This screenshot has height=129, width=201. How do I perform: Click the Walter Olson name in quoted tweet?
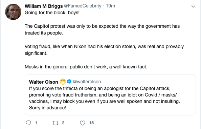pyautogui.click(x=43, y=82)
